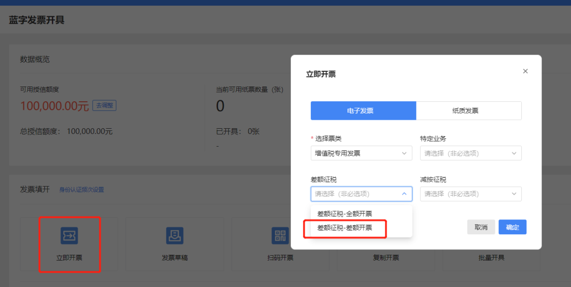
Task: Open the 发票草稿 draft icon
Action: 175,235
